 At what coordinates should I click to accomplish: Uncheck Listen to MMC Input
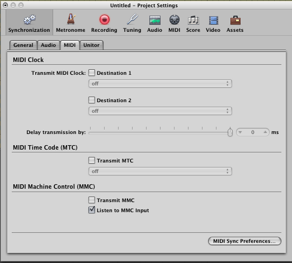[92, 210]
